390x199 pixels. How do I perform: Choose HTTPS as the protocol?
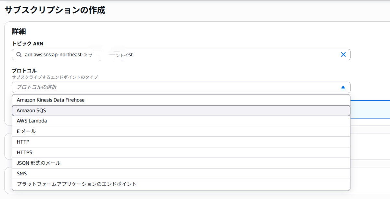click(181, 152)
